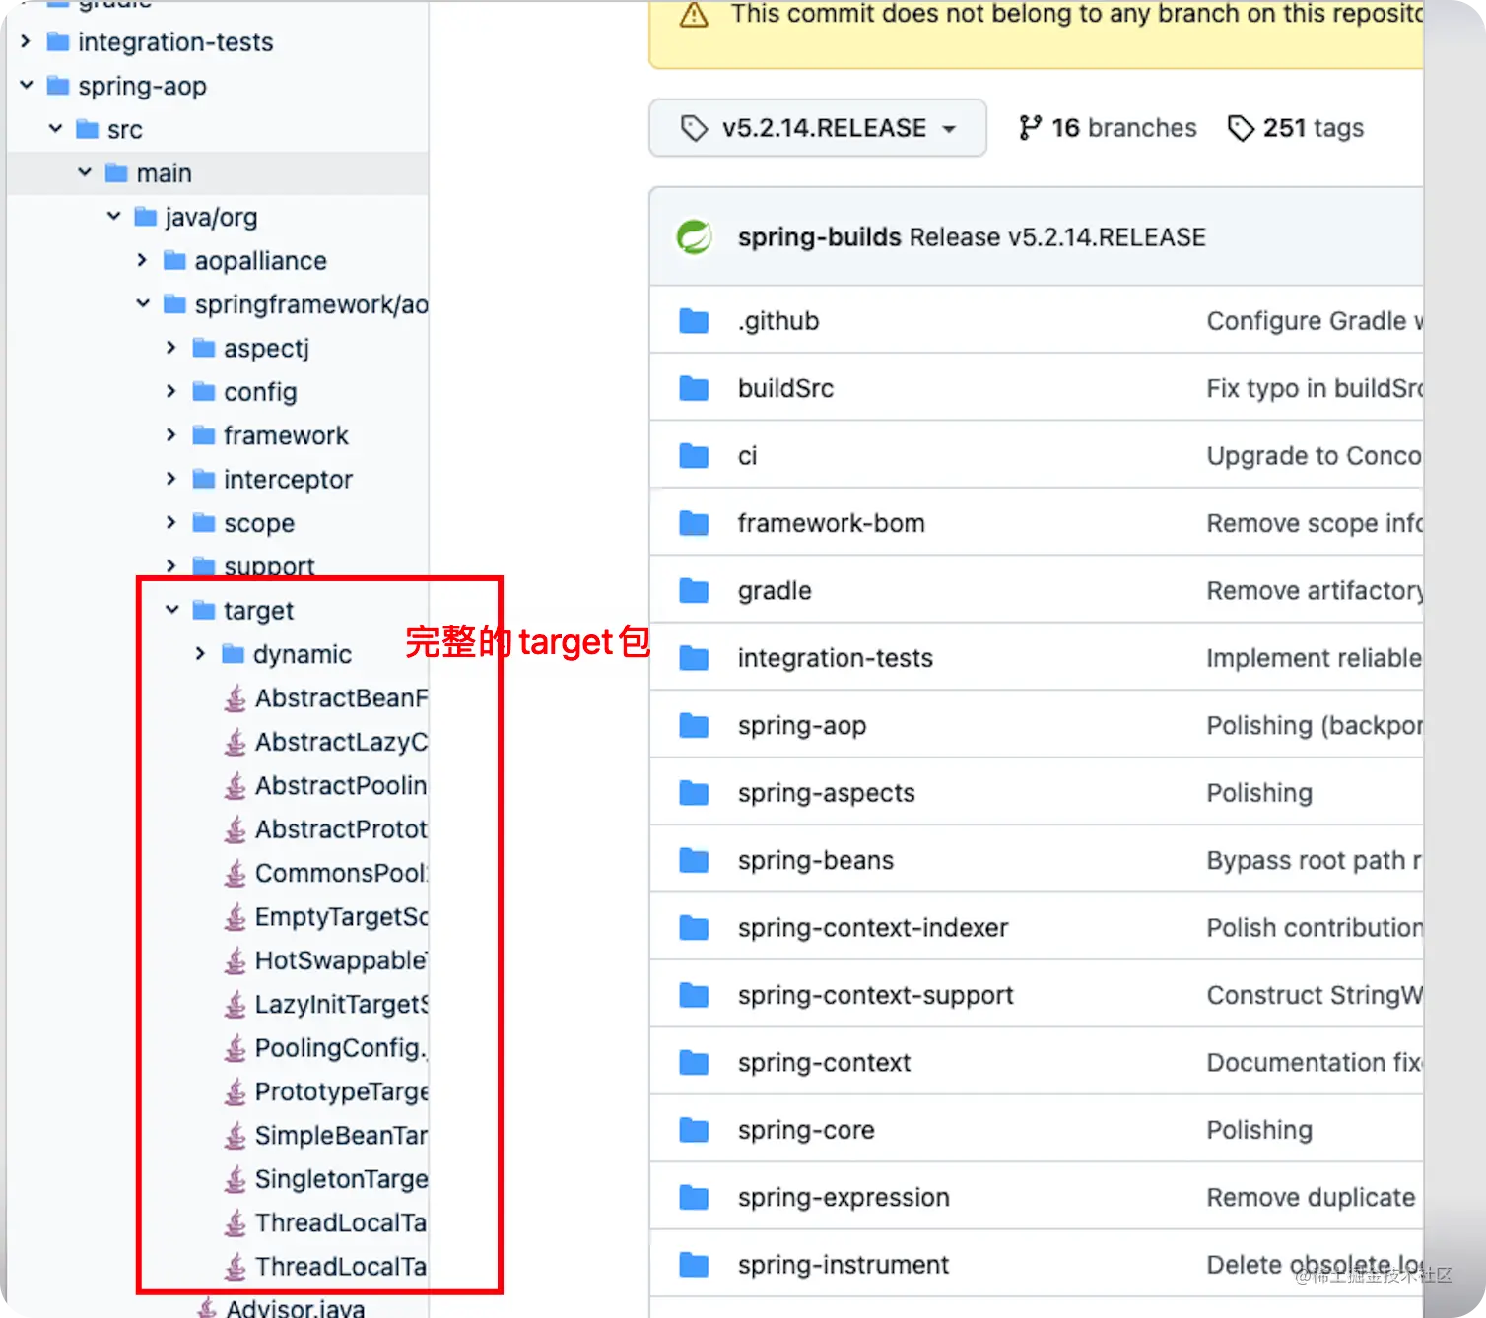Click the .github folder icon
The image size is (1486, 1318).
click(694, 321)
